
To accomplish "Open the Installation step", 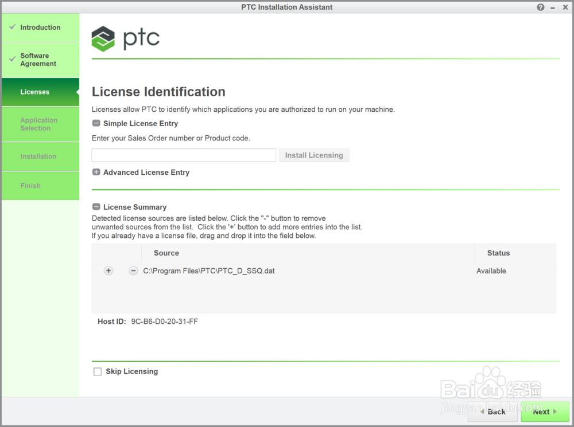I will (x=40, y=156).
